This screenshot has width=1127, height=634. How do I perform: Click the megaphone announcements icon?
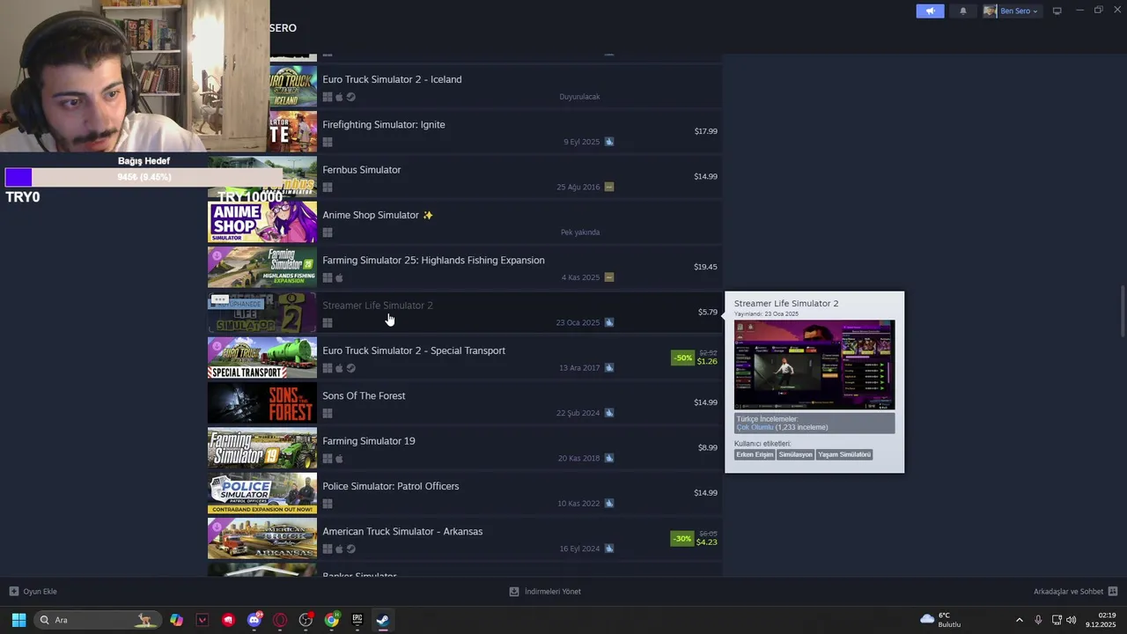click(930, 11)
